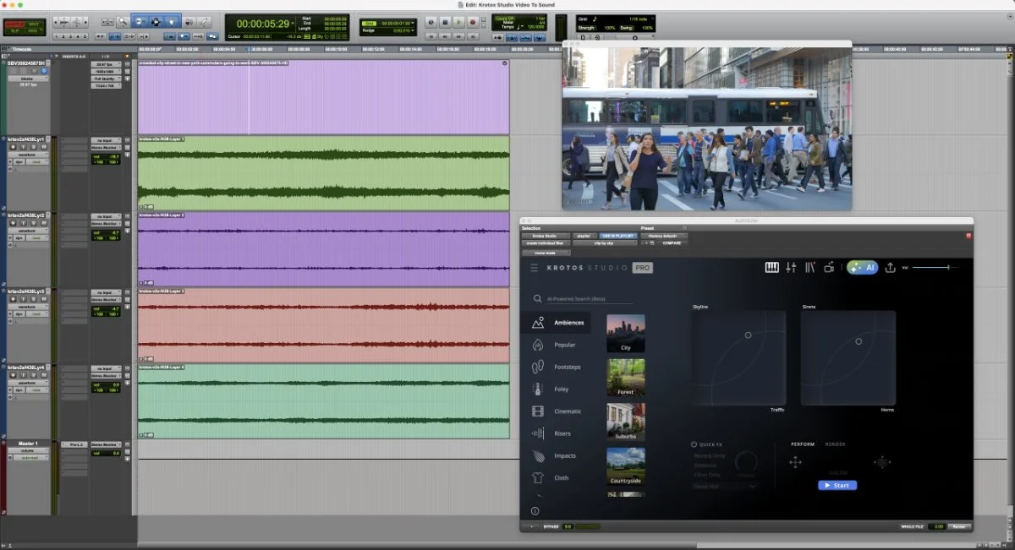Select the Cinematic category
Image resolution: width=1015 pixels, height=550 pixels.
[557, 411]
